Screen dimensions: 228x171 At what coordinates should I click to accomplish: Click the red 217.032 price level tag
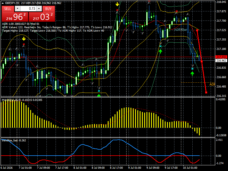(x=221, y=57)
